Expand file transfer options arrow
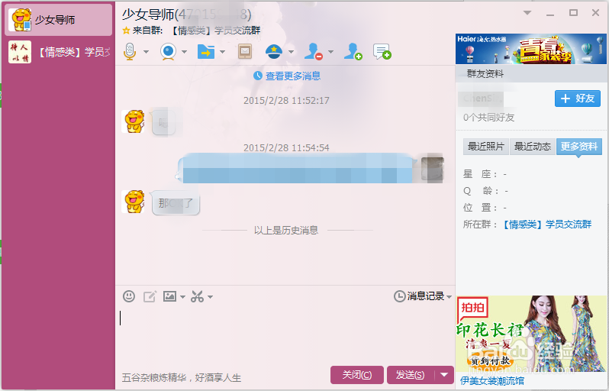 (x=222, y=52)
